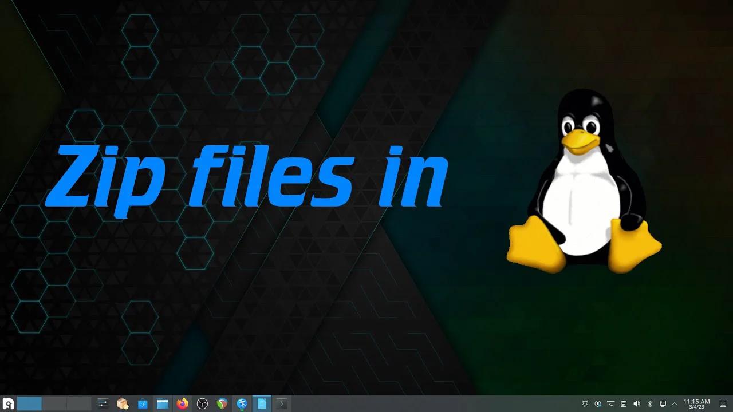Viewport: 733px width, 412px height.
Task: Launch Firefox from the taskbar
Action: pyautogui.click(x=182, y=403)
